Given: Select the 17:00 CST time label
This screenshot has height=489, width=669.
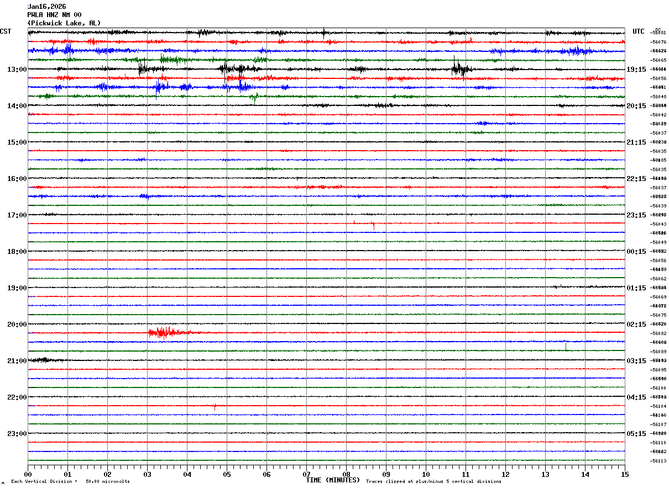Looking at the screenshot, I should click(17, 215).
